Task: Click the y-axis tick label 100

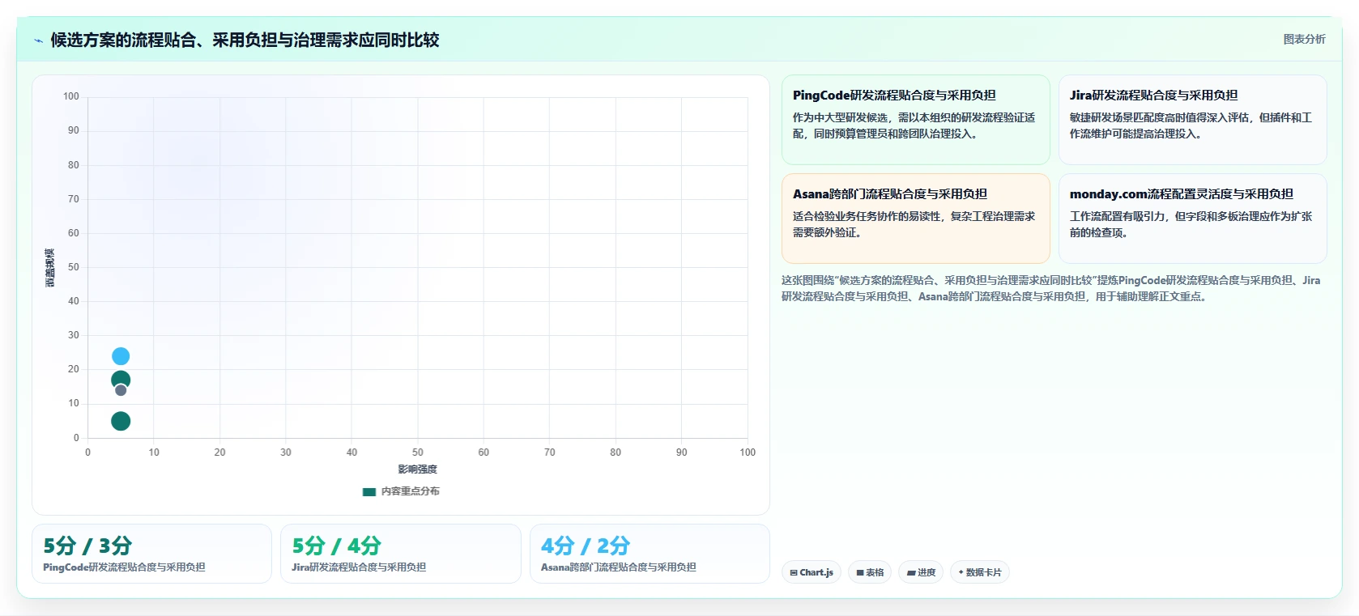Action: [x=71, y=96]
